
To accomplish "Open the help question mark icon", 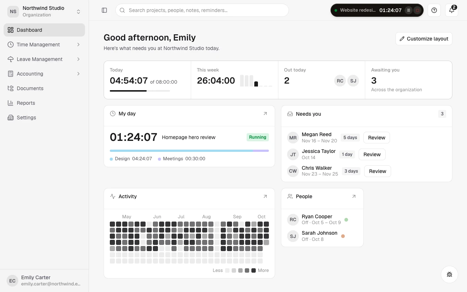I will click(434, 10).
